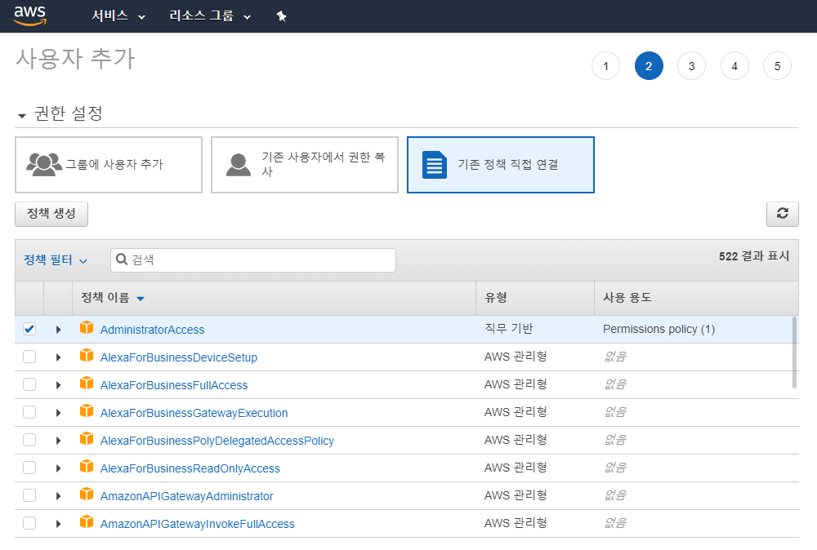Viewport: 817px width, 550px height.
Task: Select the AlexaForBusinessGatewayExecution checkbox
Action: pyautogui.click(x=29, y=412)
